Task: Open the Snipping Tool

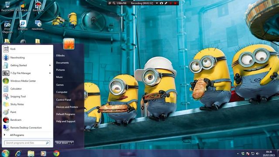Action: pos(27,97)
